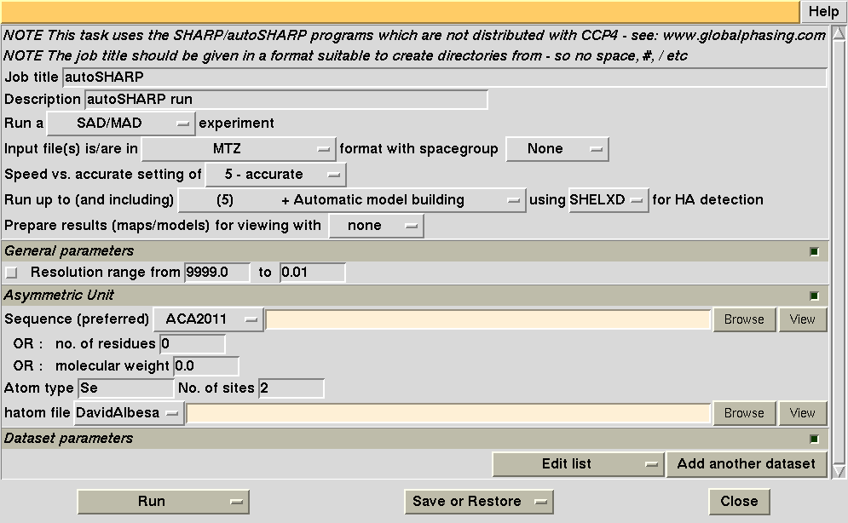
Task: Edit the resolution 'from' field 9999.0
Action: click(x=216, y=273)
